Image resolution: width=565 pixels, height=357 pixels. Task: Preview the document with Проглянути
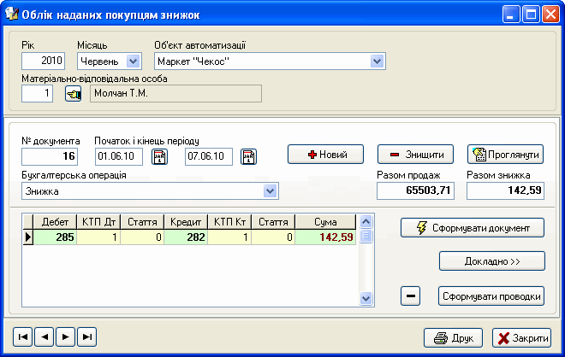click(x=506, y=155)
